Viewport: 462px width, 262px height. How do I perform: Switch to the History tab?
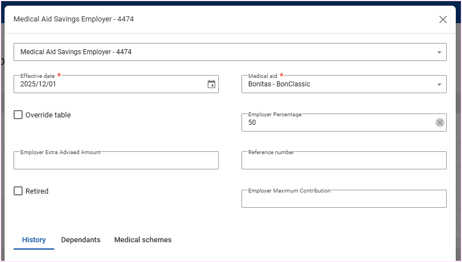[34, 240]
